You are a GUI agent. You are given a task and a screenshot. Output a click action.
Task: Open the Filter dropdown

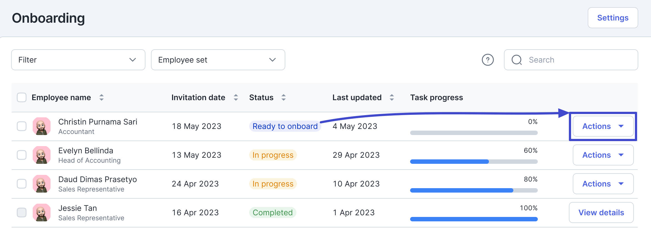(78, 60)
